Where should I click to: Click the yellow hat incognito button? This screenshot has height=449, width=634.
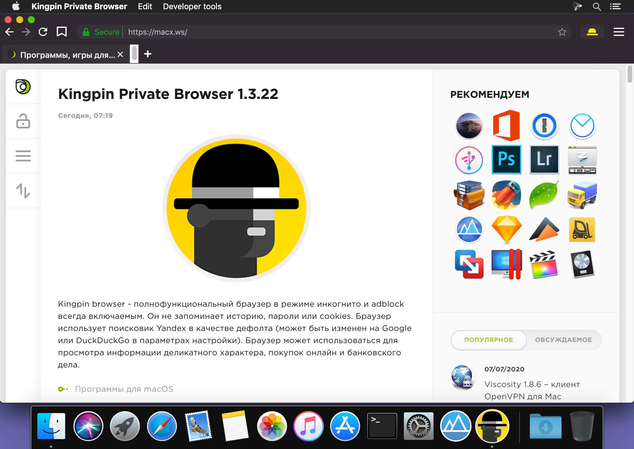592,32
